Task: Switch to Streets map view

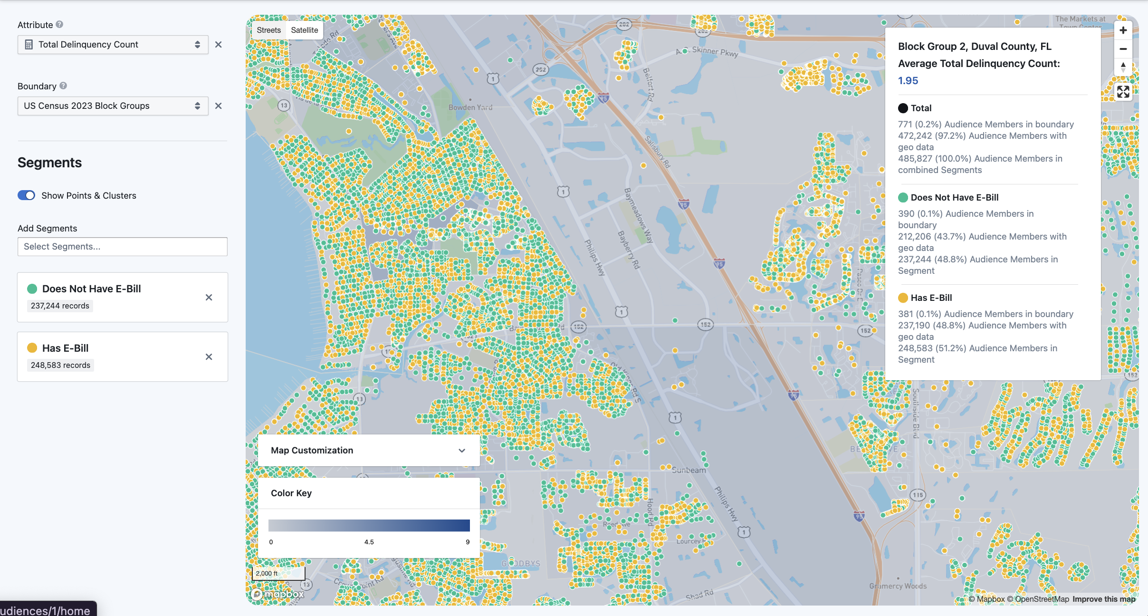Action: 268,30
